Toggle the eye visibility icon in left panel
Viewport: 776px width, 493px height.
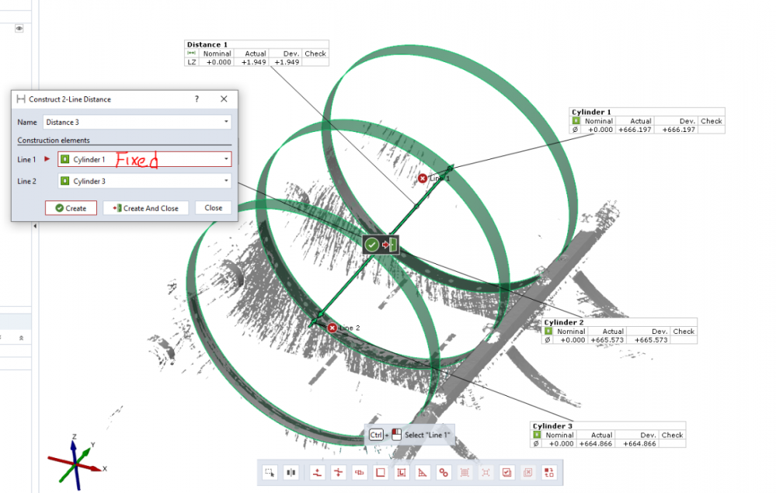pyautogui.click(x=19, y=28)
